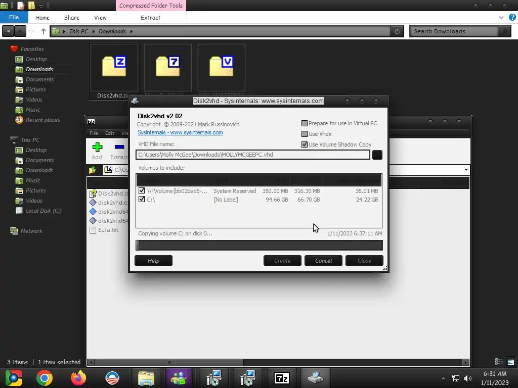Click the 7-Zip Add toolbar icon
The width and height of the screenshot is (518, 388).
[97, 151]
